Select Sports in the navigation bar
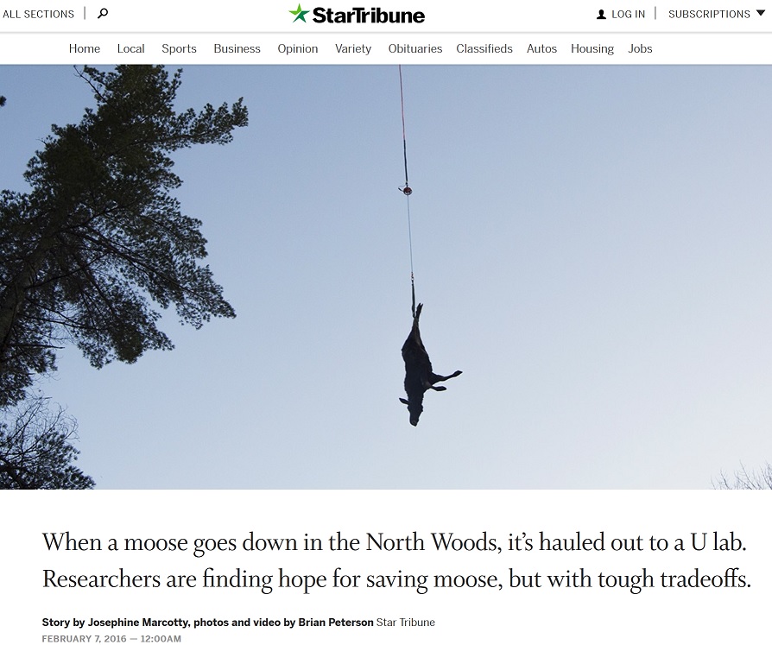This screenshot has width=772, height=645. click(179, 48)
